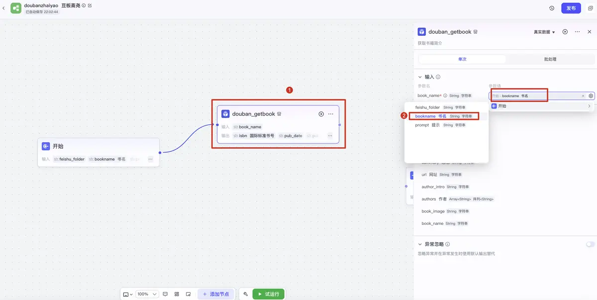Screen dimensions: 597x300
Task: Expand hidden inputs of the 开始 node
Action: click(x=150, y=159)
